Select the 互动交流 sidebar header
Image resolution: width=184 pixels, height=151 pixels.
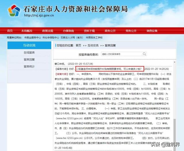[29, 45]
